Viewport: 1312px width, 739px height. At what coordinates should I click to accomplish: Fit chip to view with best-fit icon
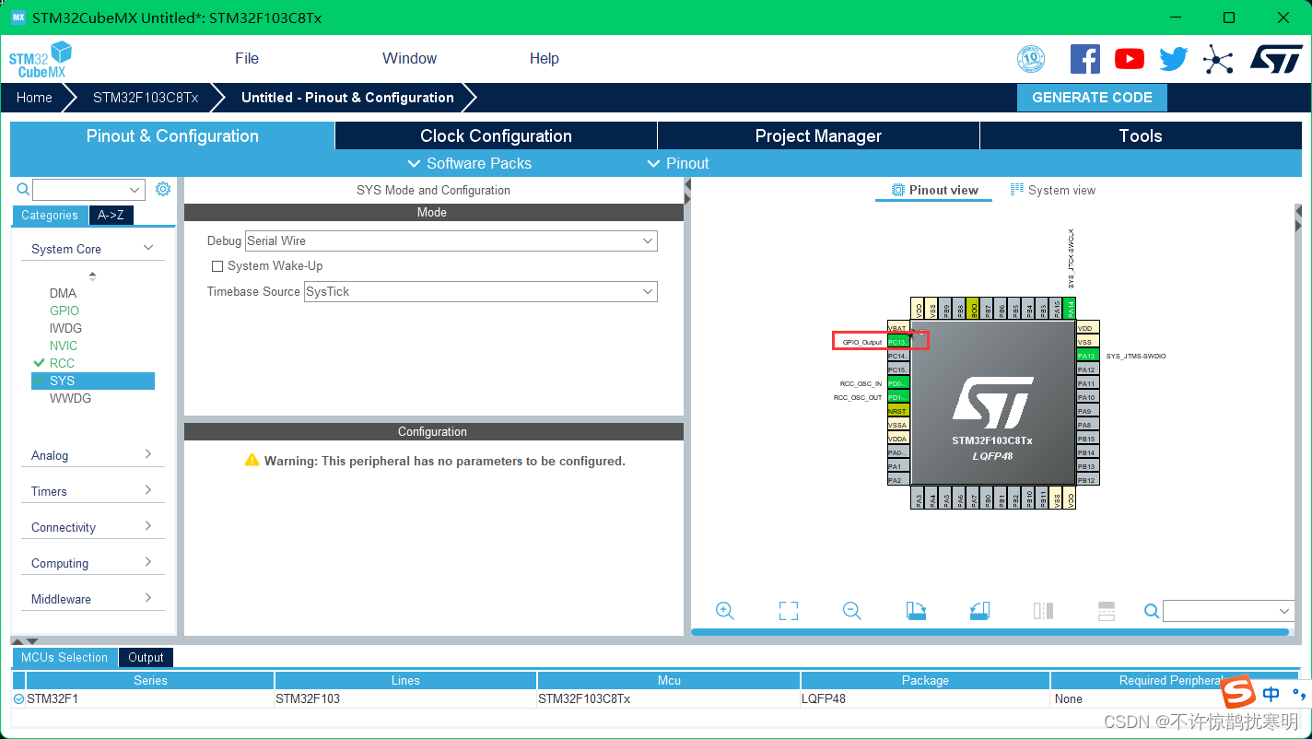[x=789, y=611]
